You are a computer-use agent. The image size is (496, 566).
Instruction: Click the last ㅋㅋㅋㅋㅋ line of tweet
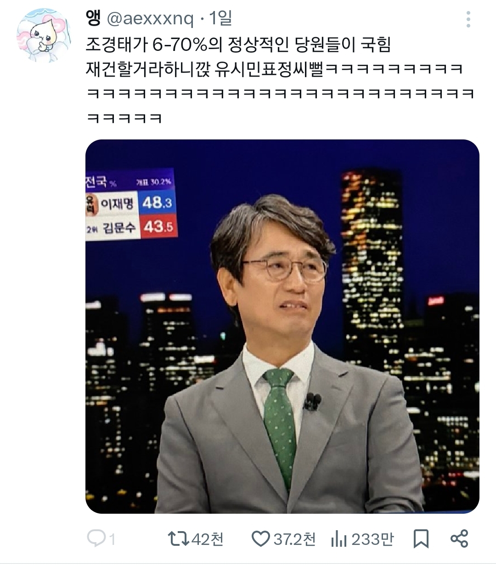click(124, 118)
